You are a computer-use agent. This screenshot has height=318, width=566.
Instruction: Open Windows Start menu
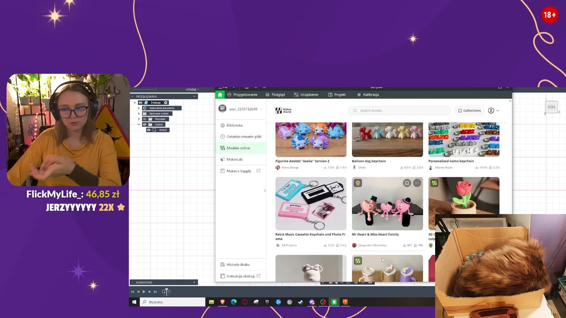coord(134,302)
